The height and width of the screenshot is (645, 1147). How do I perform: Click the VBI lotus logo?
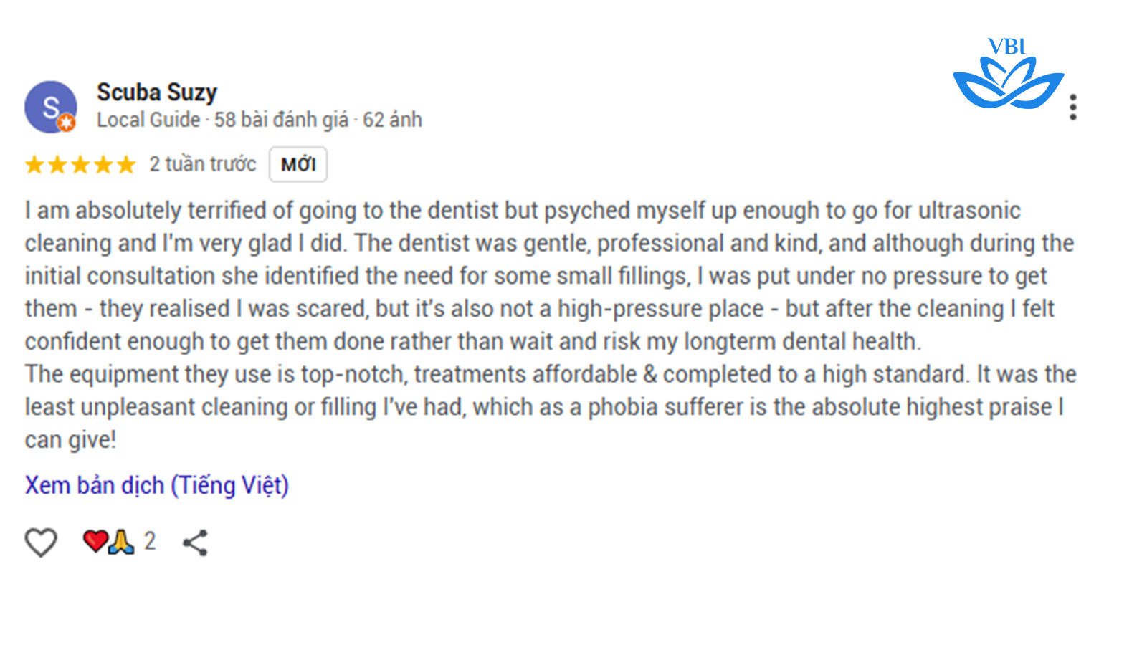tap(1008, 75)
